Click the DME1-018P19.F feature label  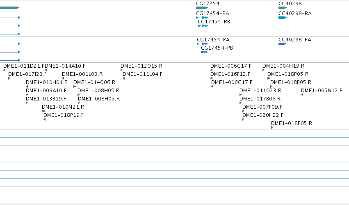64,115
